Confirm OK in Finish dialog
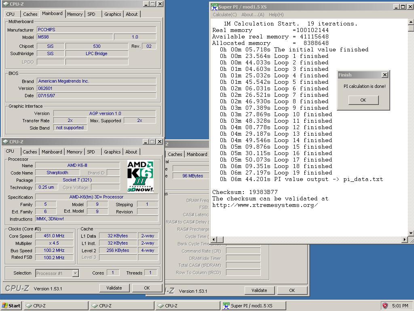Image resolution: width=414 pixels, height=311 pixels. (363, 100)
